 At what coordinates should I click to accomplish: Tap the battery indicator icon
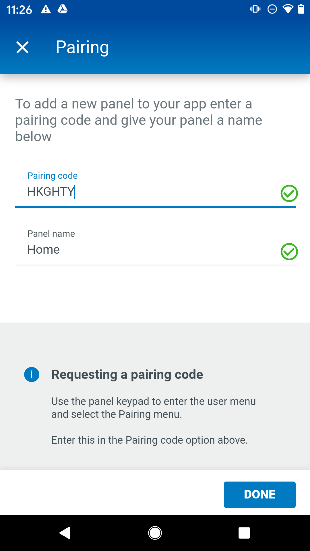[301, 9]
